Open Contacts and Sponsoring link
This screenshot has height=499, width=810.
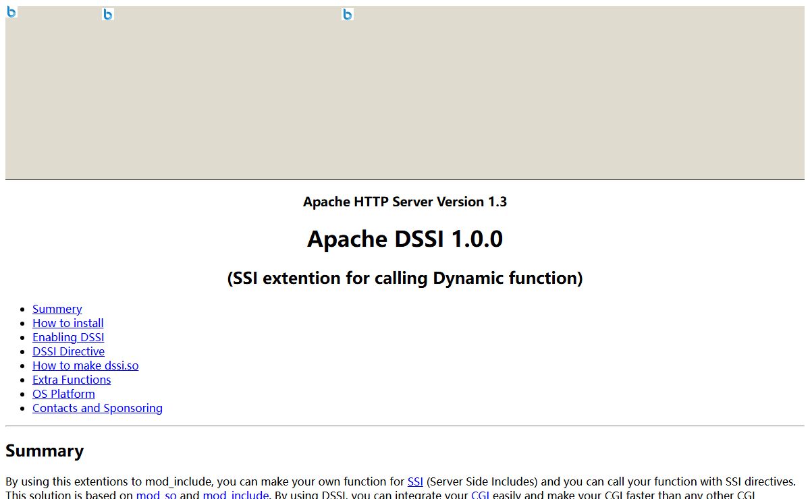(97, 408)
